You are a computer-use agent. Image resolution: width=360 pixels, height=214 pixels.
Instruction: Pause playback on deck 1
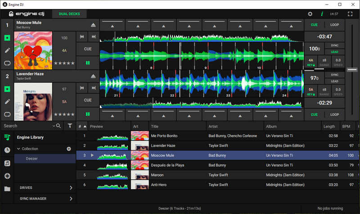click(88, 63)
